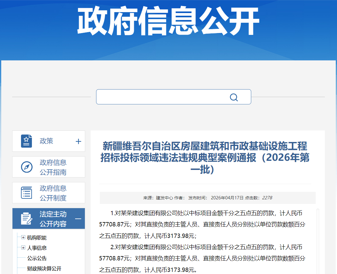
Task: Expand the 机构职能 tree node
Action: [x=23, y=237]
